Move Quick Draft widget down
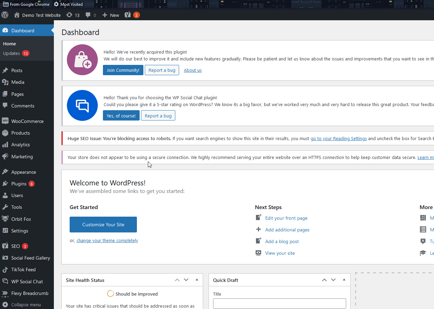This screenshot has width=434, height=309. 333,280
